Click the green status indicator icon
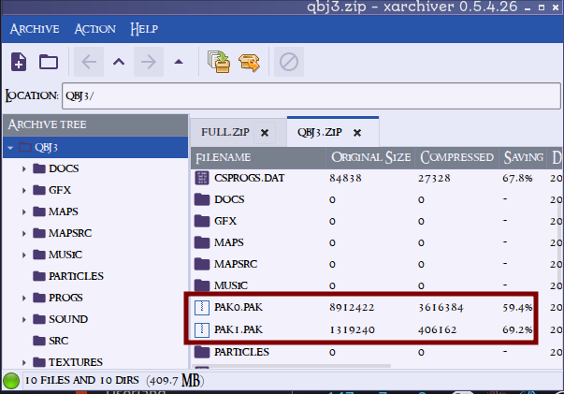 (12, 381)
